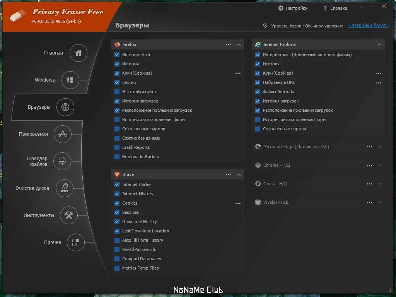Check the Bookmarks Backup checkbox
Screen dimensions: 396x297
point(117,157)
